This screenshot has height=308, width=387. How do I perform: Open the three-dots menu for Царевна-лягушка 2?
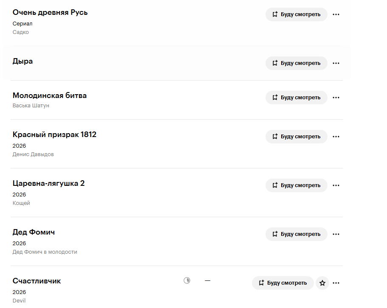336,185
